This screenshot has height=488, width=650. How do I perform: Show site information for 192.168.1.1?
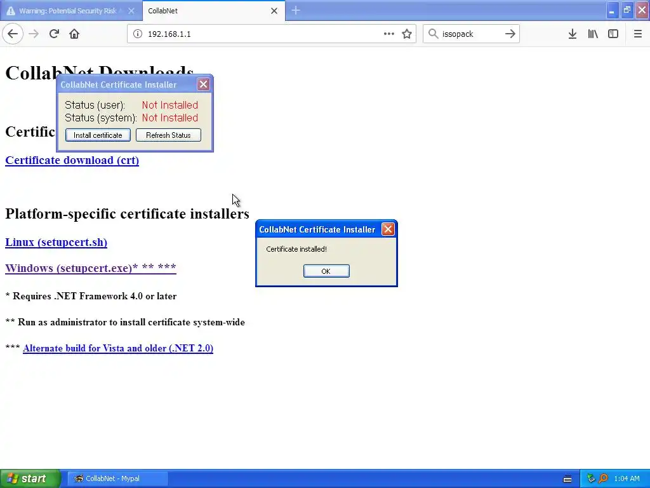tap(137, 34)
